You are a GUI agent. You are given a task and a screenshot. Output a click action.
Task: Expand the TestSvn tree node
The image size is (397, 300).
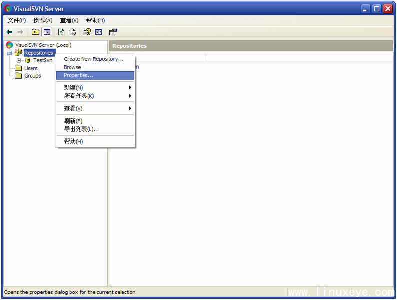pos(18,60)
